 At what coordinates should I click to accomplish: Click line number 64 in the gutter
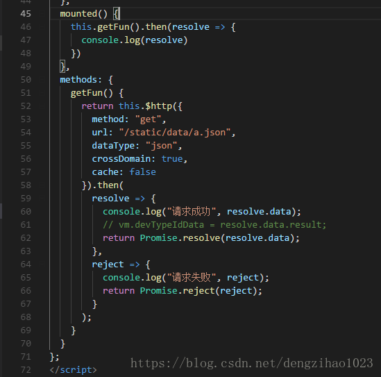(26, 265)
